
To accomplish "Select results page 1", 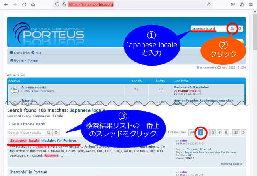I will tap(200, 133).
